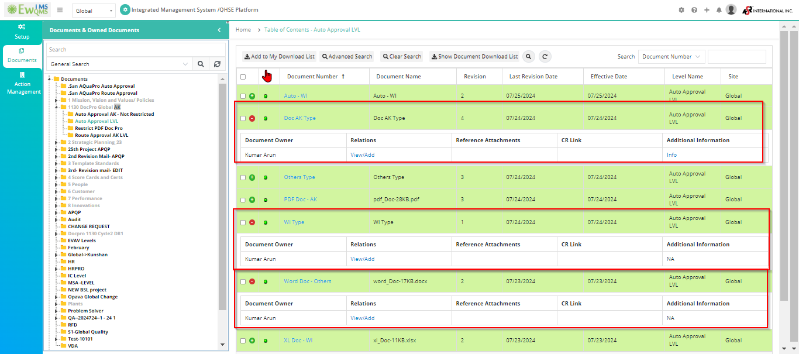Expand the PDF Doc - AK row with the green plus
Screen dimensions: 799x354
click(252, 200)
